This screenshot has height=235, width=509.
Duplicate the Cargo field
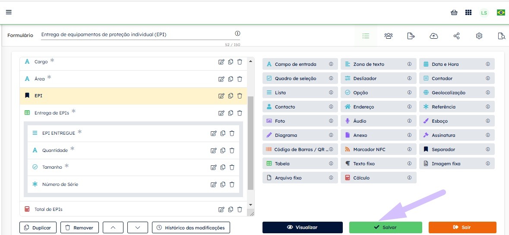pos(231,62)
